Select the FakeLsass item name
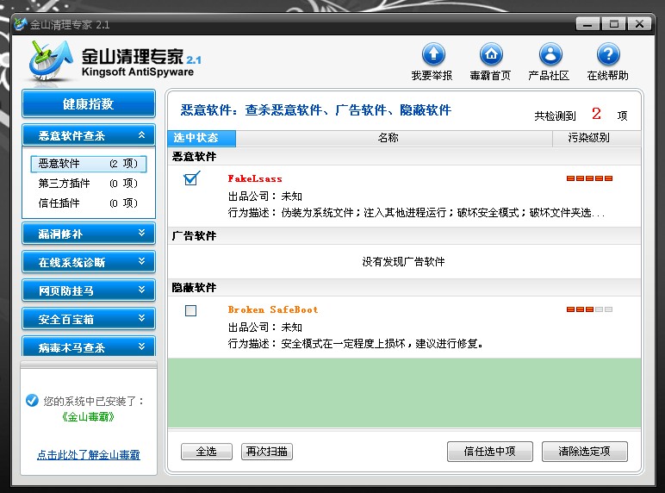This screenshot has height=493, width=665. (255, 178)
